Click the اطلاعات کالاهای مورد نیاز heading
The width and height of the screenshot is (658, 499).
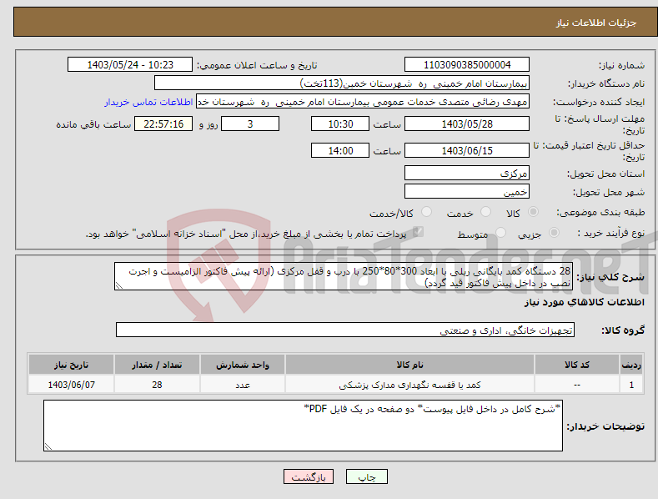[584, 302]
